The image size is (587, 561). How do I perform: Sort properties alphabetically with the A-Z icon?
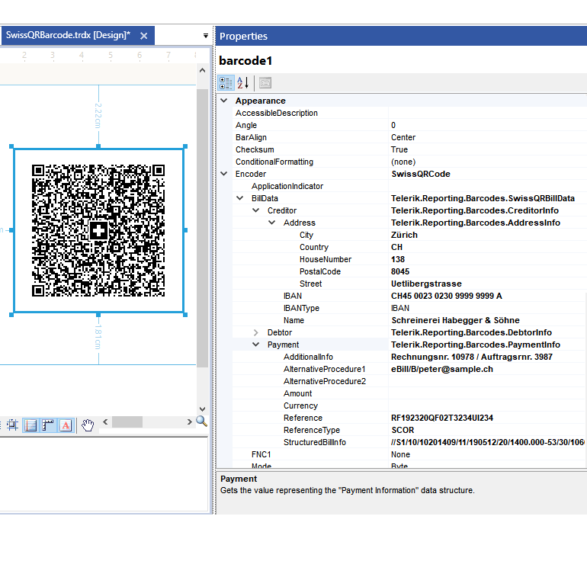243,83
